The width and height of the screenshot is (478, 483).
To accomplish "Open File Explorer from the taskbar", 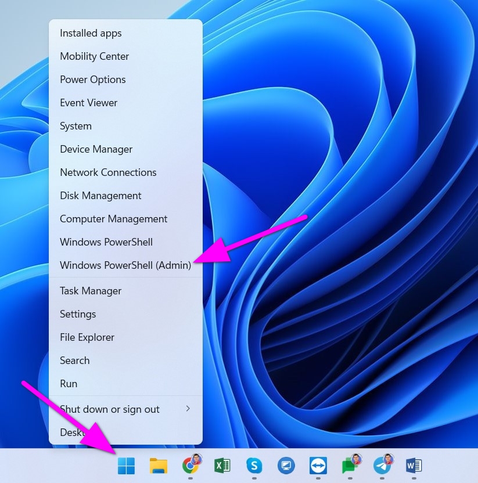I will pos(158,465).
